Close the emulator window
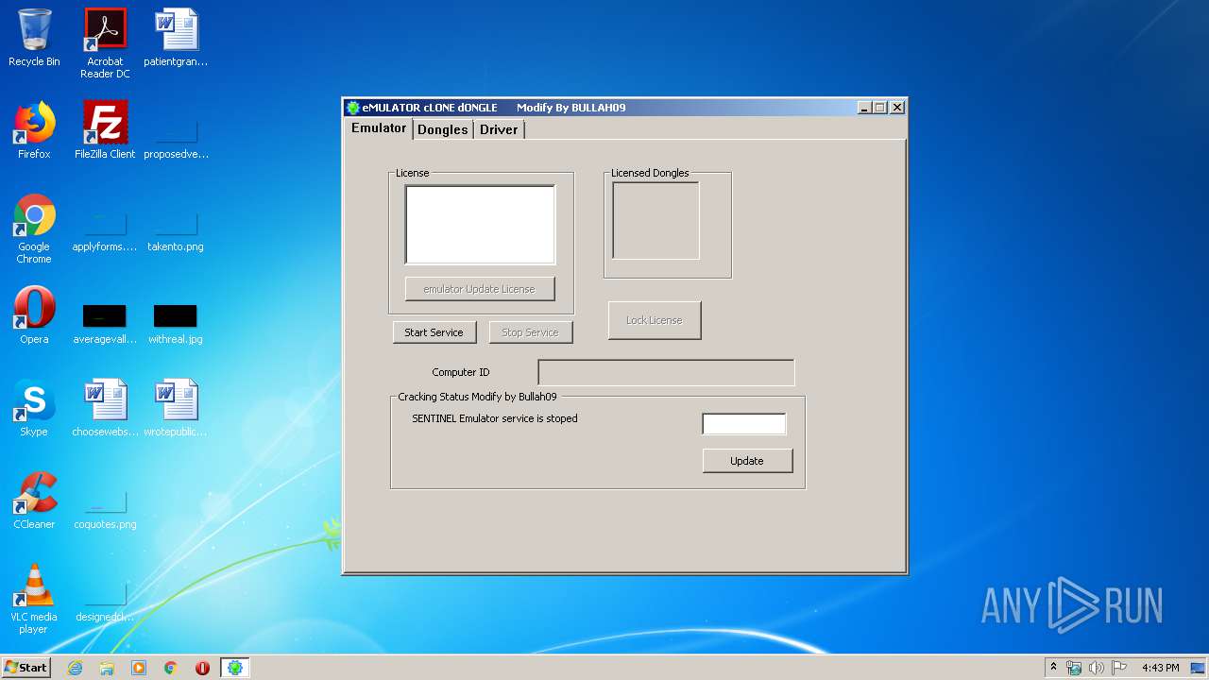Image resolution: width=1209 pixels, height=680 pixels. click(x=897, y=108)
